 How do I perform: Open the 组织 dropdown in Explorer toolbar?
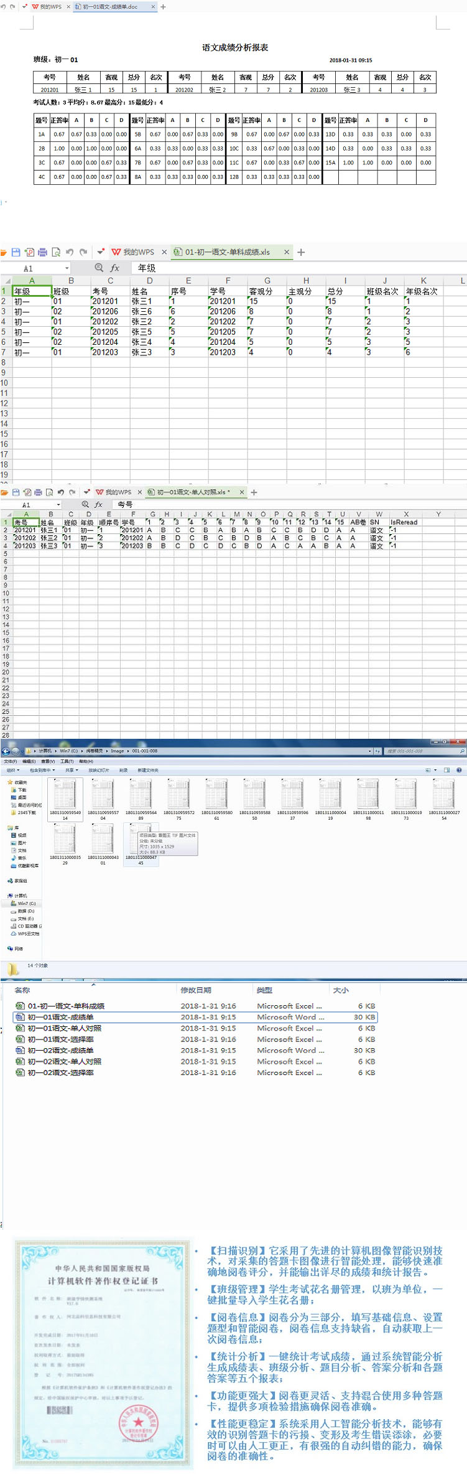tap(12, 770)
